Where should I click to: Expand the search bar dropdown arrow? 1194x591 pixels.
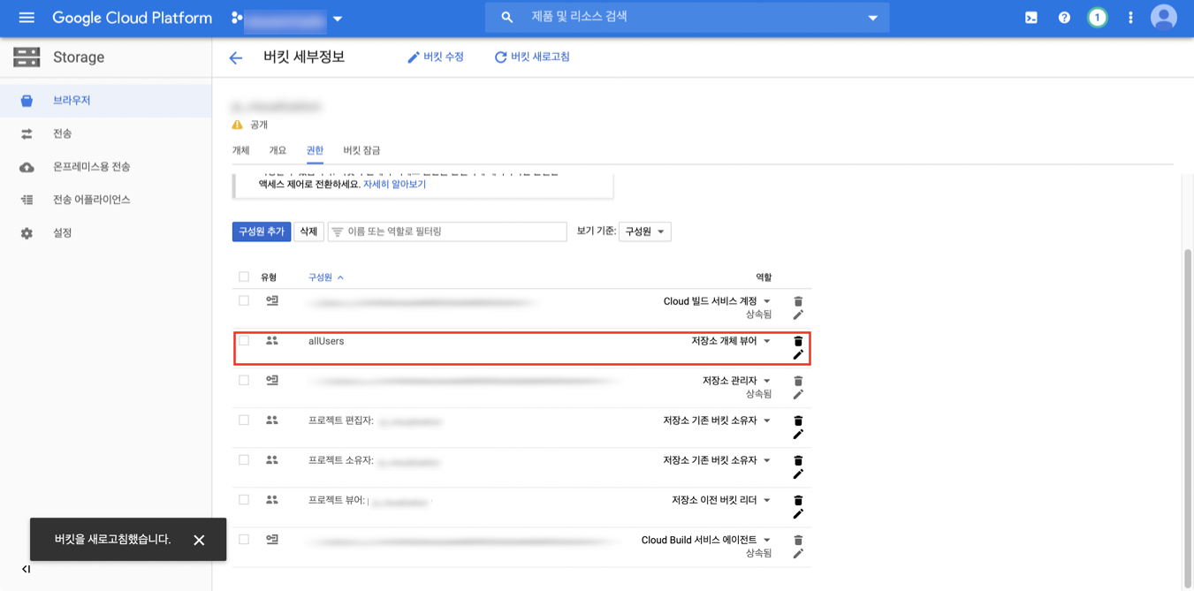pos(872,18)
